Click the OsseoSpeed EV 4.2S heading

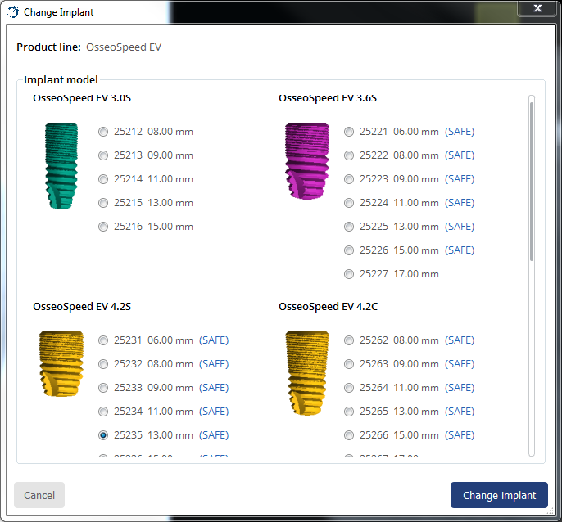tap(82, 307)
